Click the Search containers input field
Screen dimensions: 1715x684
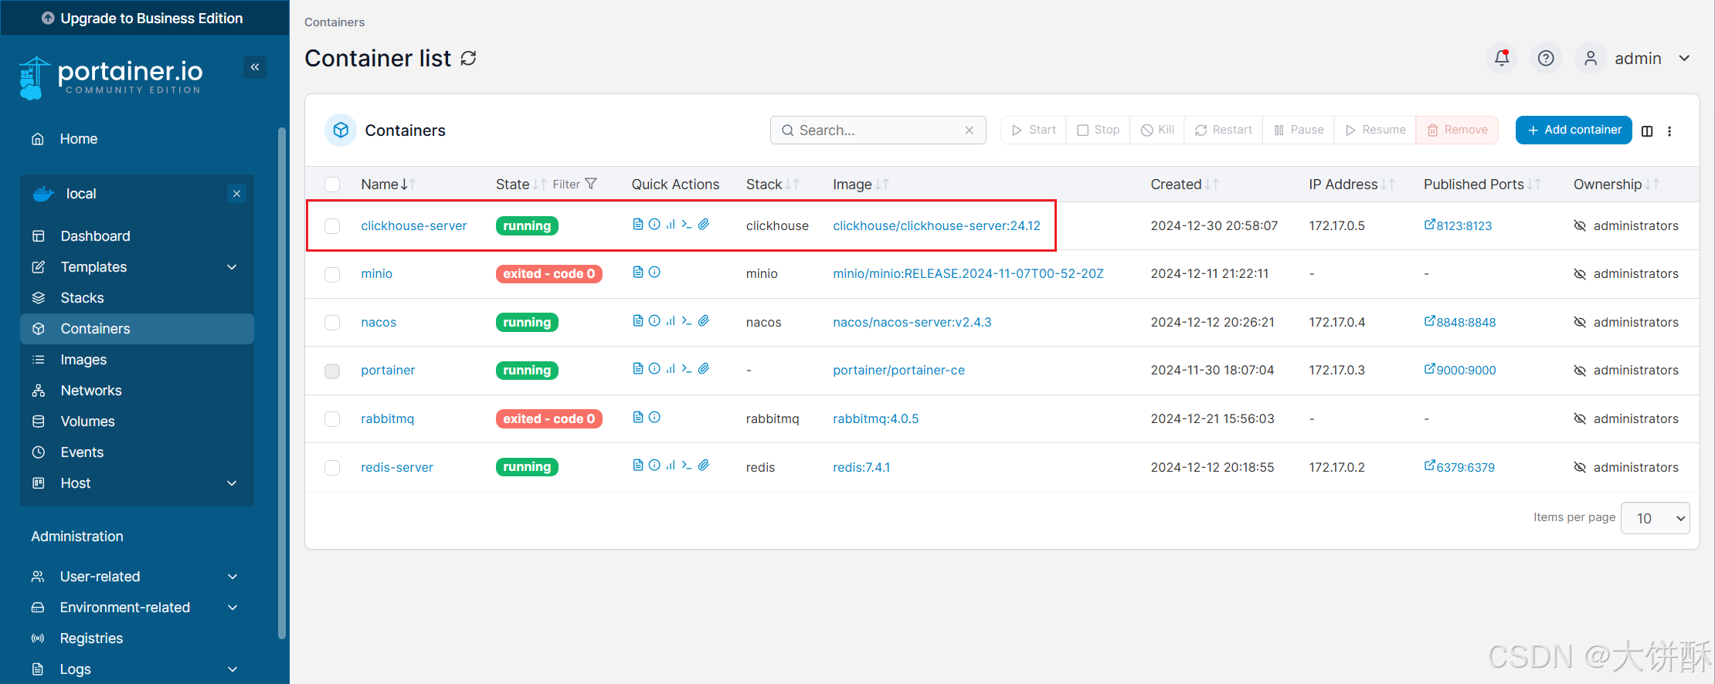click(878, 130)
